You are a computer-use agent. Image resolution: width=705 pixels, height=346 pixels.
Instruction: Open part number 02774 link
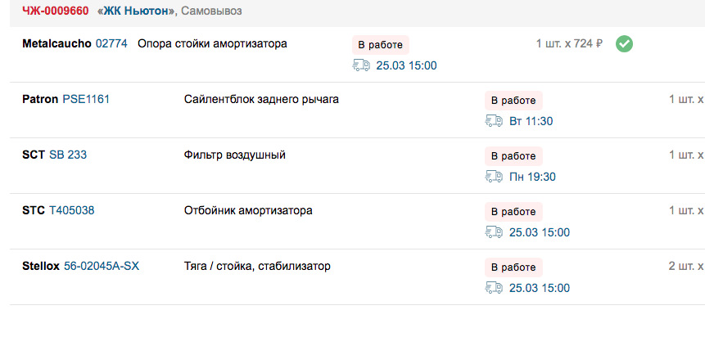click(111, 43)
